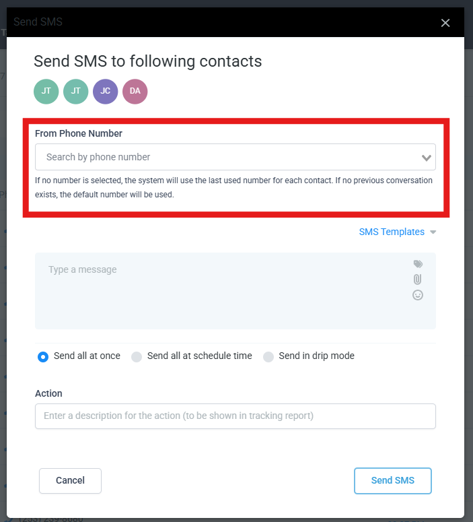The width and height of the screenshot is (473, 522).
Task: Click the From Phone Number label
Action: coord(79,133)
